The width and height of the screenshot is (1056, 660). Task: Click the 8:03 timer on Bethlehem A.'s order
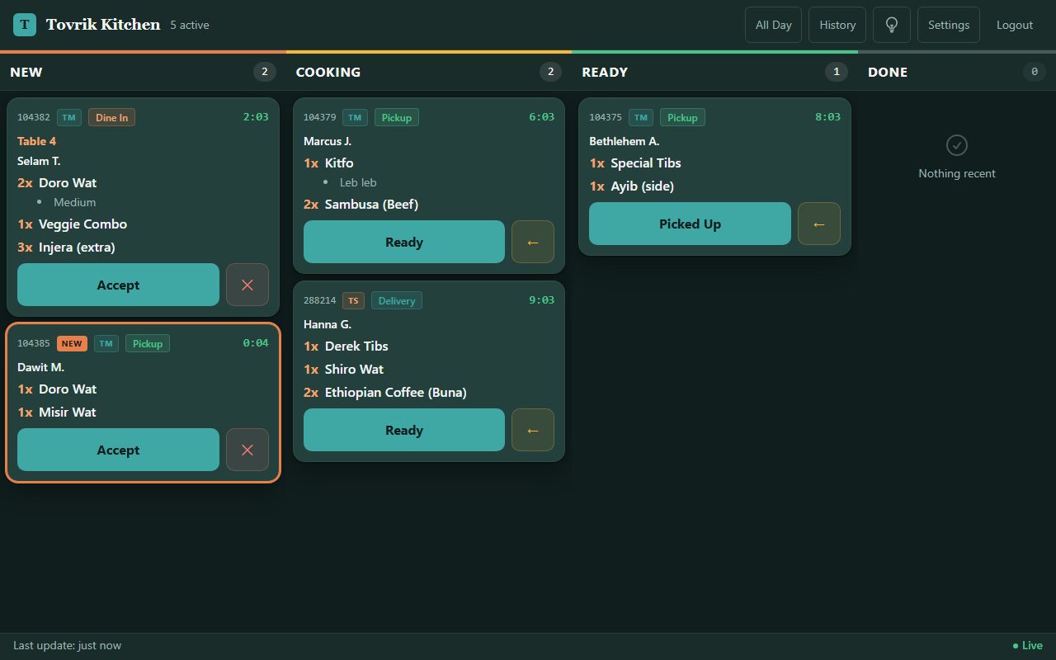click(x=827, y=117)
